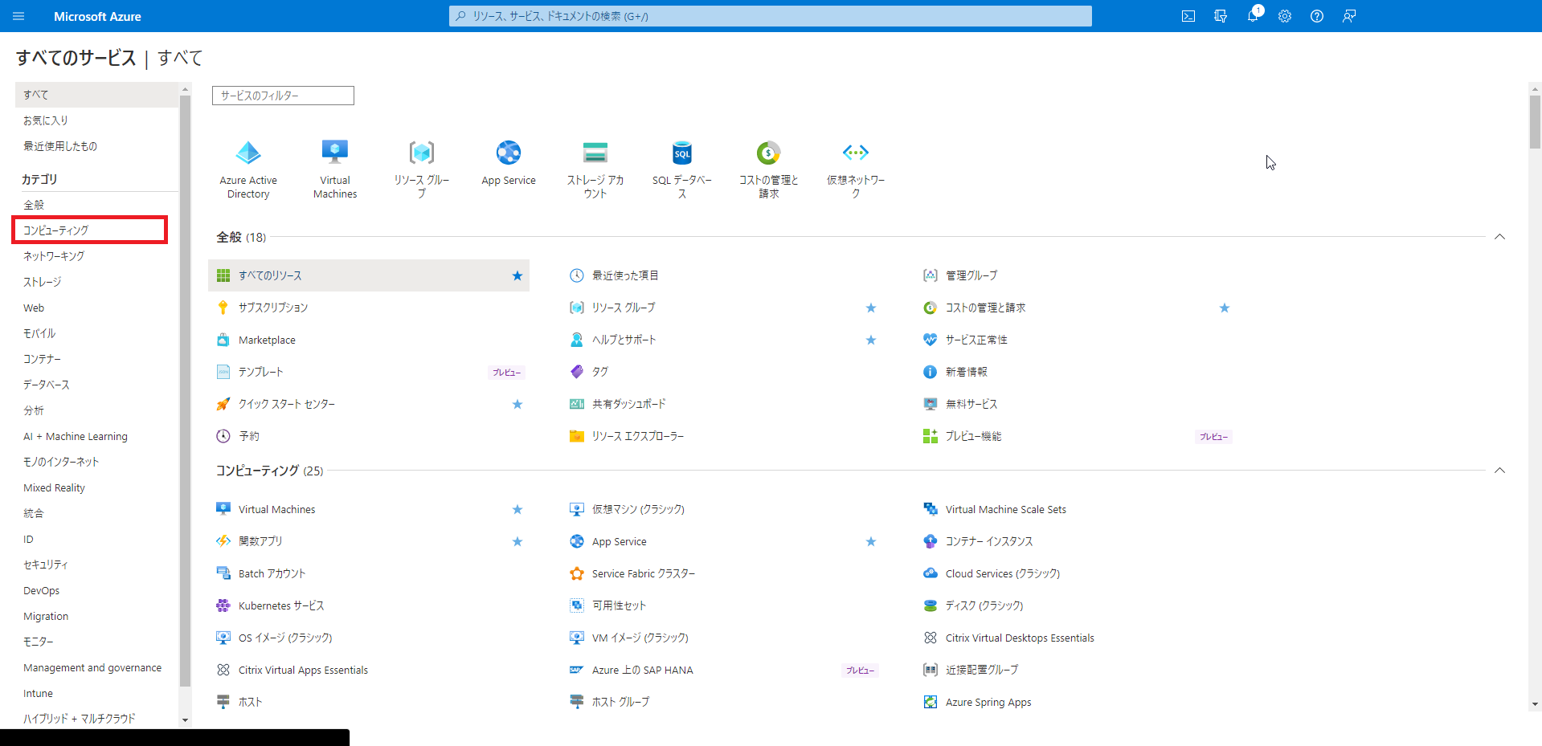Select すべて in the left menu

click(96, 95)
